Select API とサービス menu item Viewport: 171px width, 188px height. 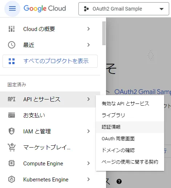click(x=50, y=99)
